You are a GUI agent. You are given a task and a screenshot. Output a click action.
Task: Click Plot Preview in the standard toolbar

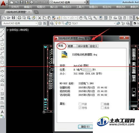click(24, 18)
